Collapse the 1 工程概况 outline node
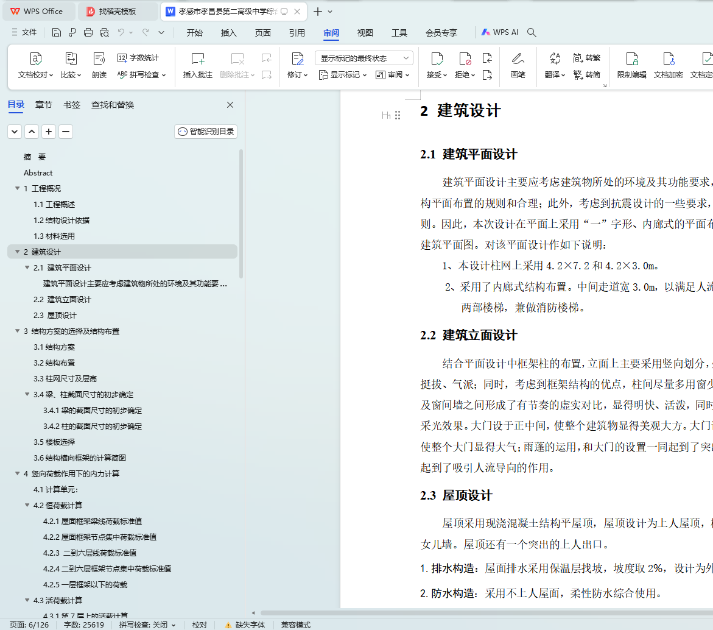 [x=17, y=188]
